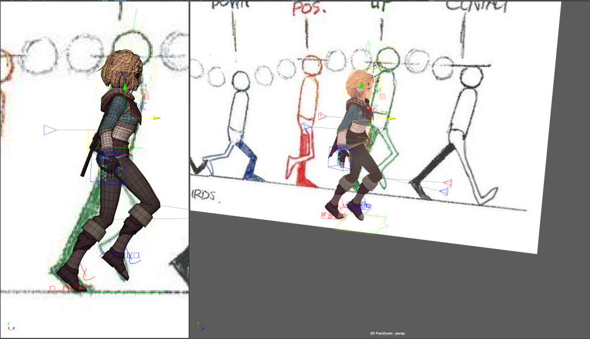Select the red knee cone control in persp view
The image size is (590, 339).
pos(447,183)
